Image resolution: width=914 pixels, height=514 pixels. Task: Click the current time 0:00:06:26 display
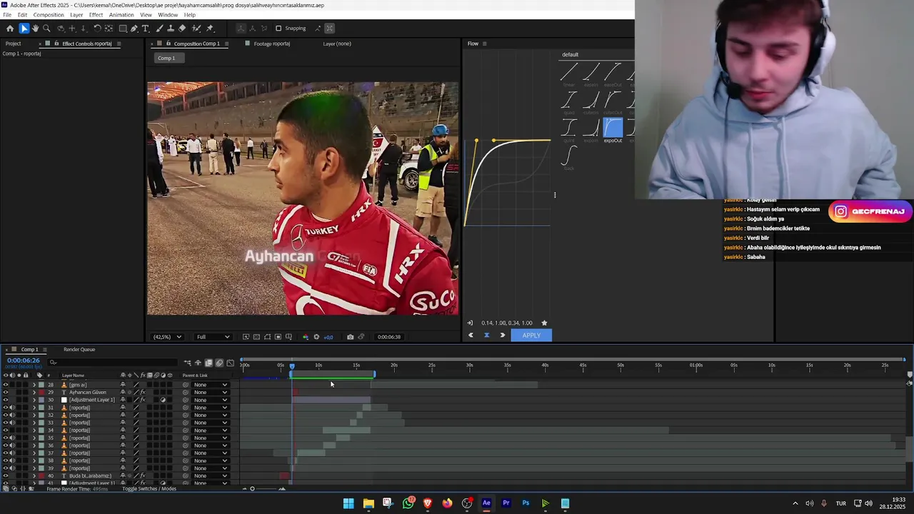(24, 361)
